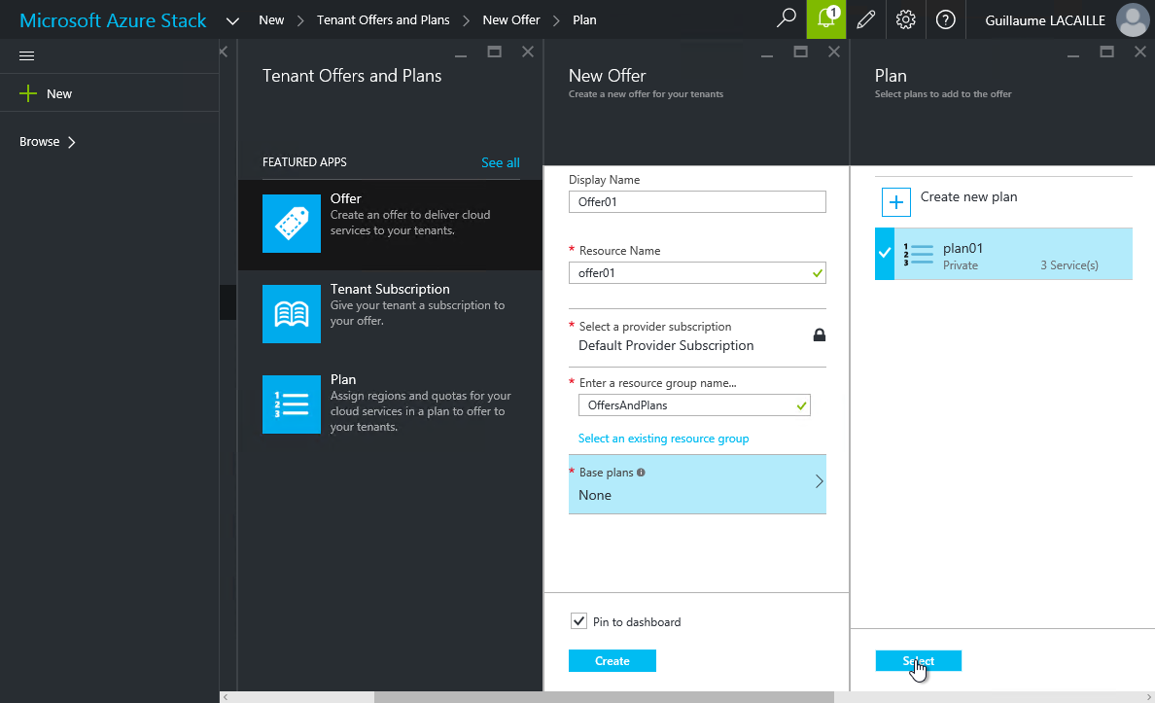
Task: Click the Tenant Subscription book icon
Action: coord(292,314)
